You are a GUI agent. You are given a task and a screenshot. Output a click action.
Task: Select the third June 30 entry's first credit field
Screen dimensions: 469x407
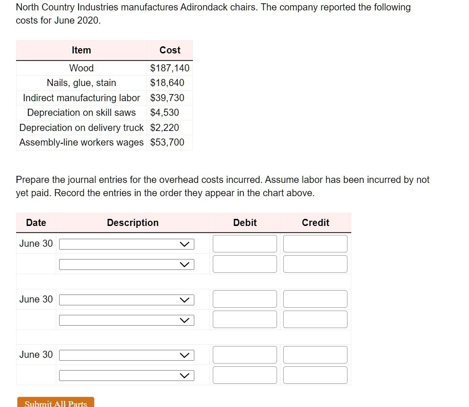(x=315, y=355)
